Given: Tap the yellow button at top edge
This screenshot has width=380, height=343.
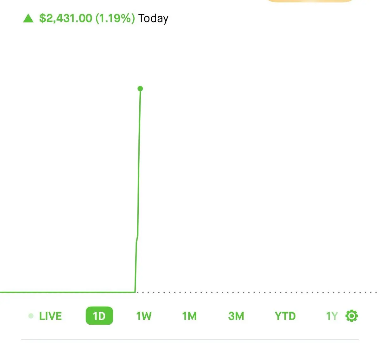Looking at the screenshot, I should coord(310,1).
